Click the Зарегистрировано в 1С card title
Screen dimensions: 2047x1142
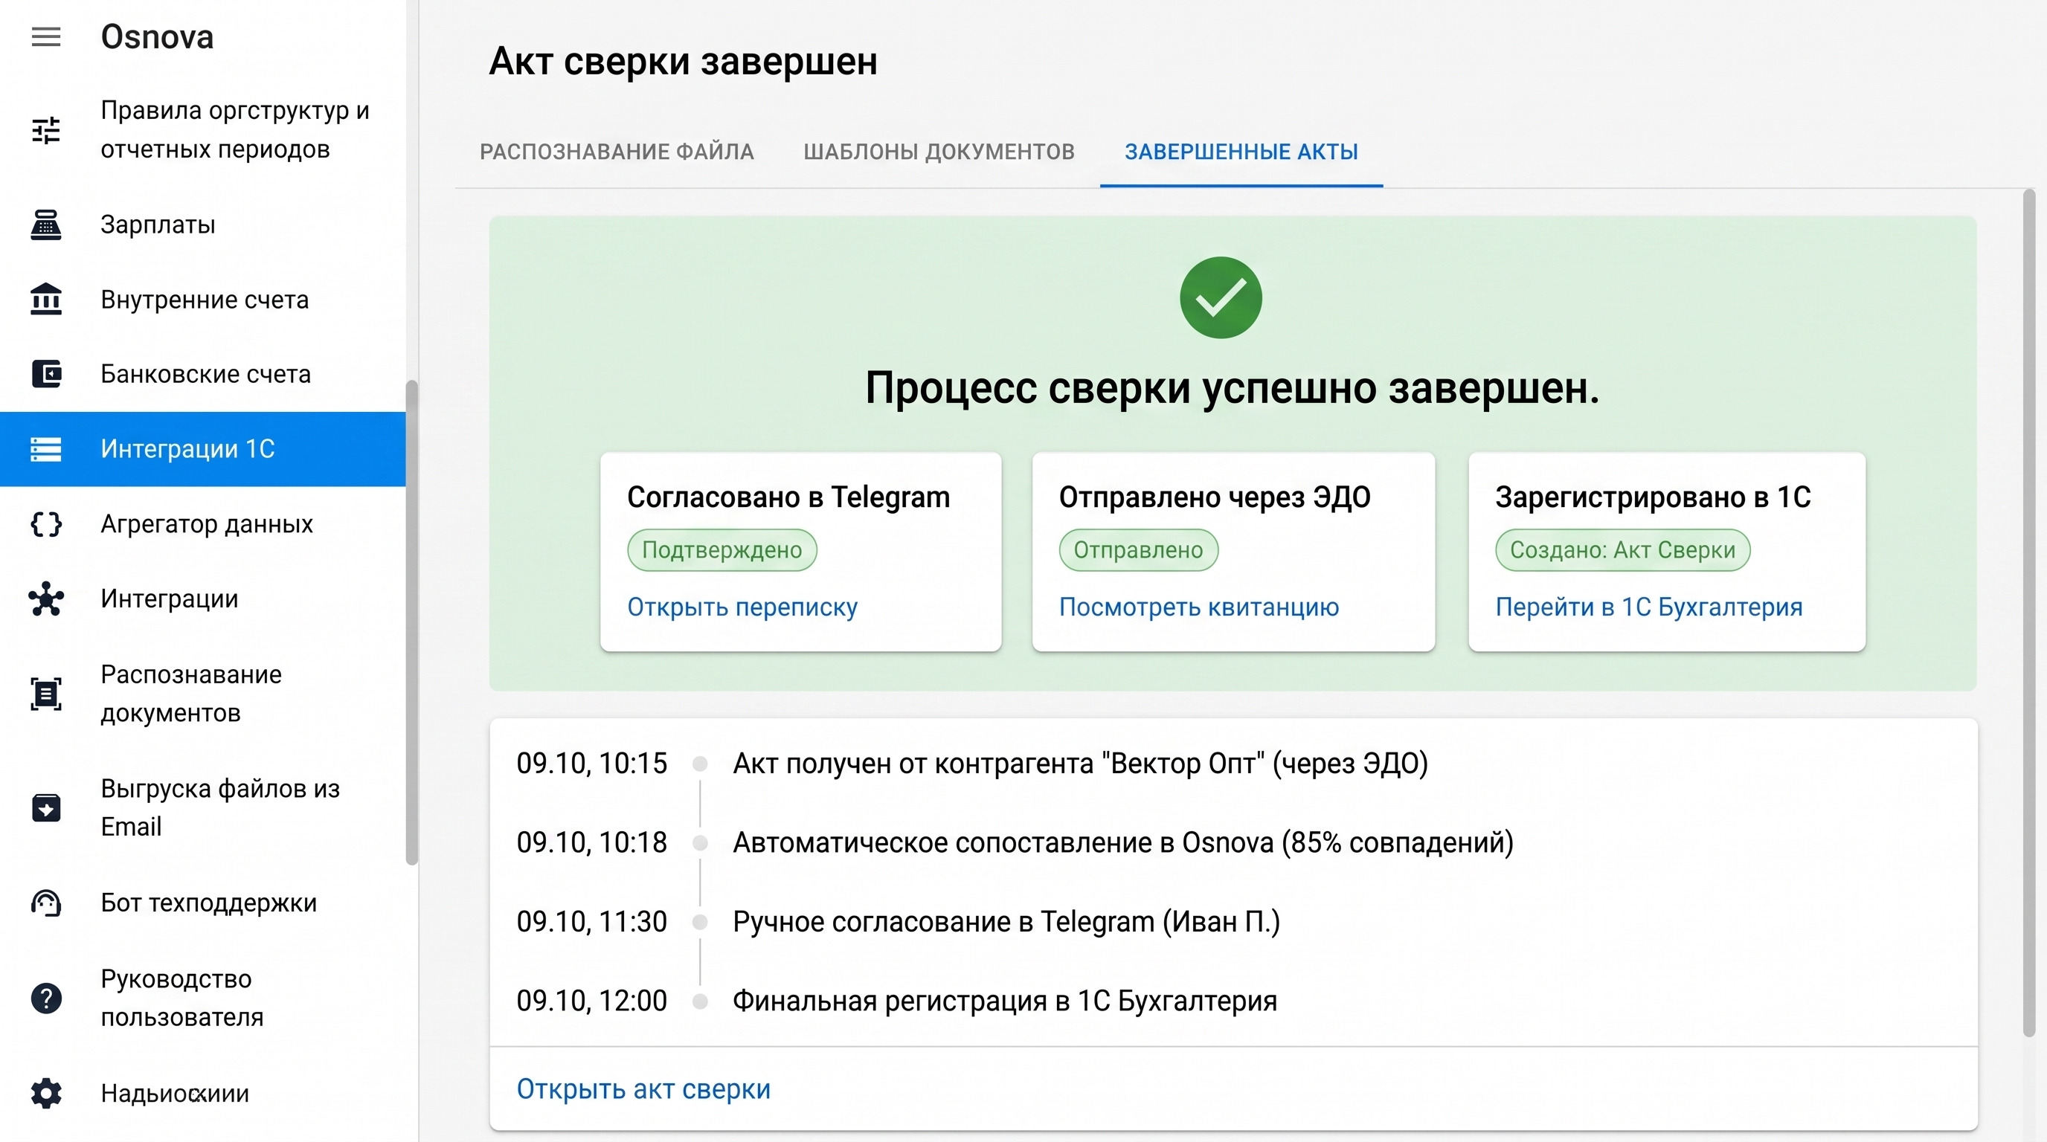[x=1653, y=497]
